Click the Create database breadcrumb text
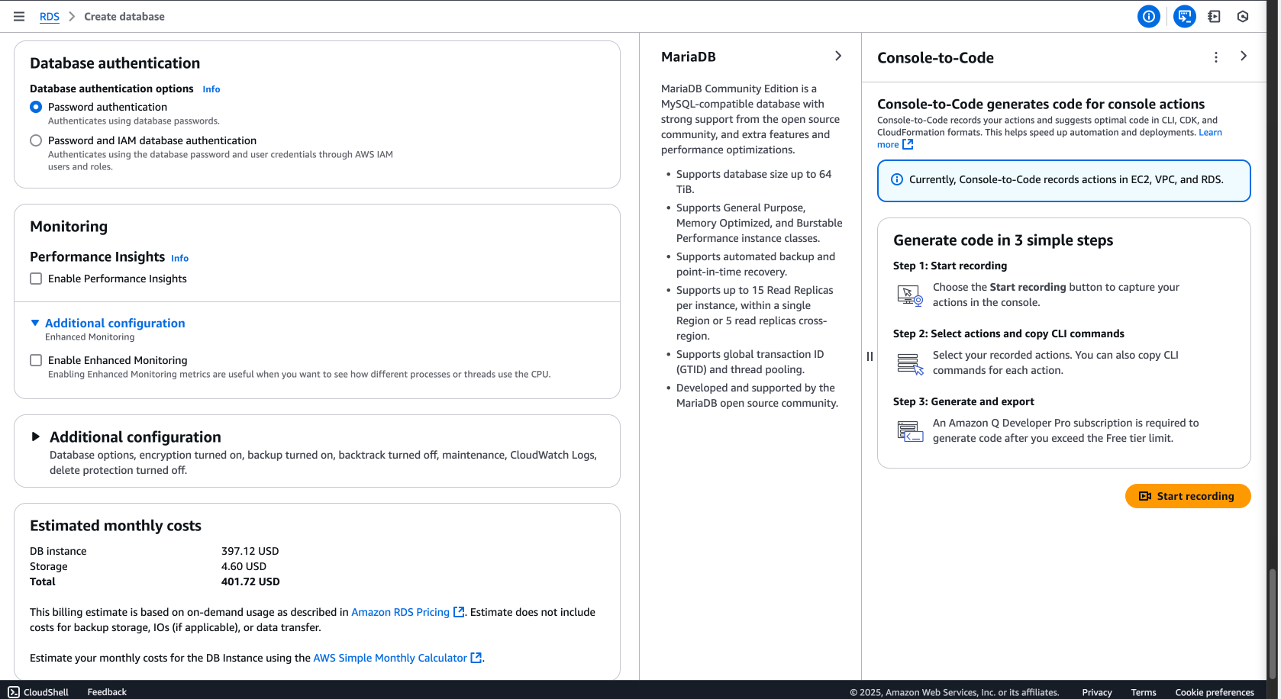Viewport: 1281px width, 699px height. (x=124, y=16)
